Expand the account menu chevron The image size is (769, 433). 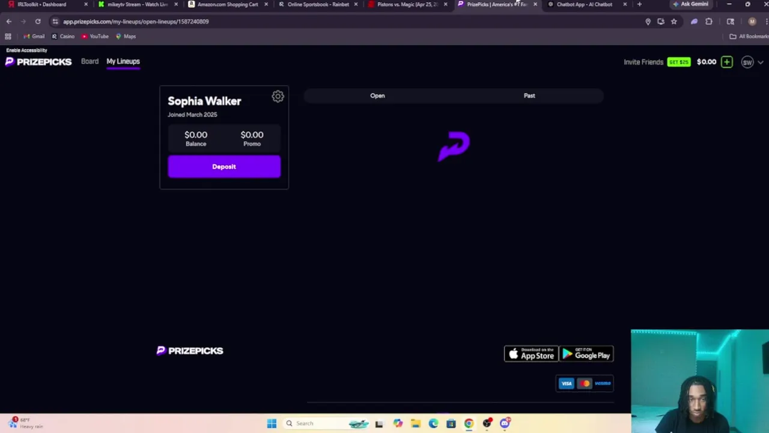click(761, 63)
